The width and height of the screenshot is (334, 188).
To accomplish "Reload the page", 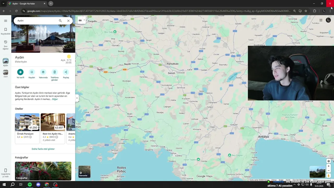I will click(16, 11).
